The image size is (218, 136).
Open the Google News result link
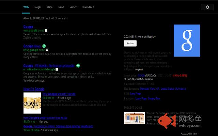[32, 46]
